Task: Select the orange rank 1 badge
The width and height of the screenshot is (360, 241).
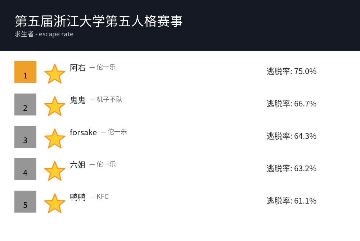Action: pos(25,72)
